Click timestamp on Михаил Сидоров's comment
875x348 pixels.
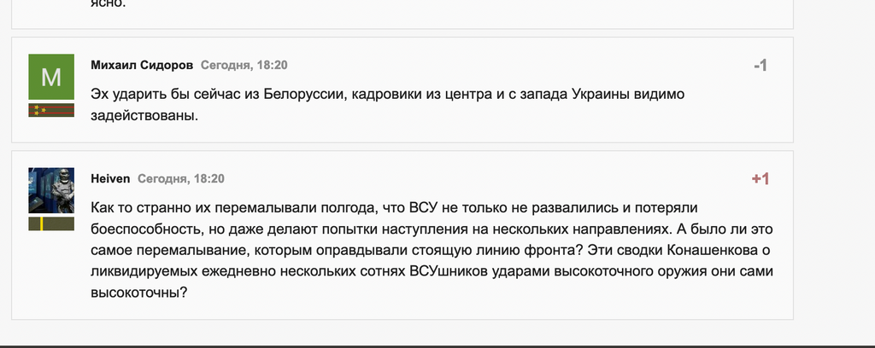pos(244,65)
